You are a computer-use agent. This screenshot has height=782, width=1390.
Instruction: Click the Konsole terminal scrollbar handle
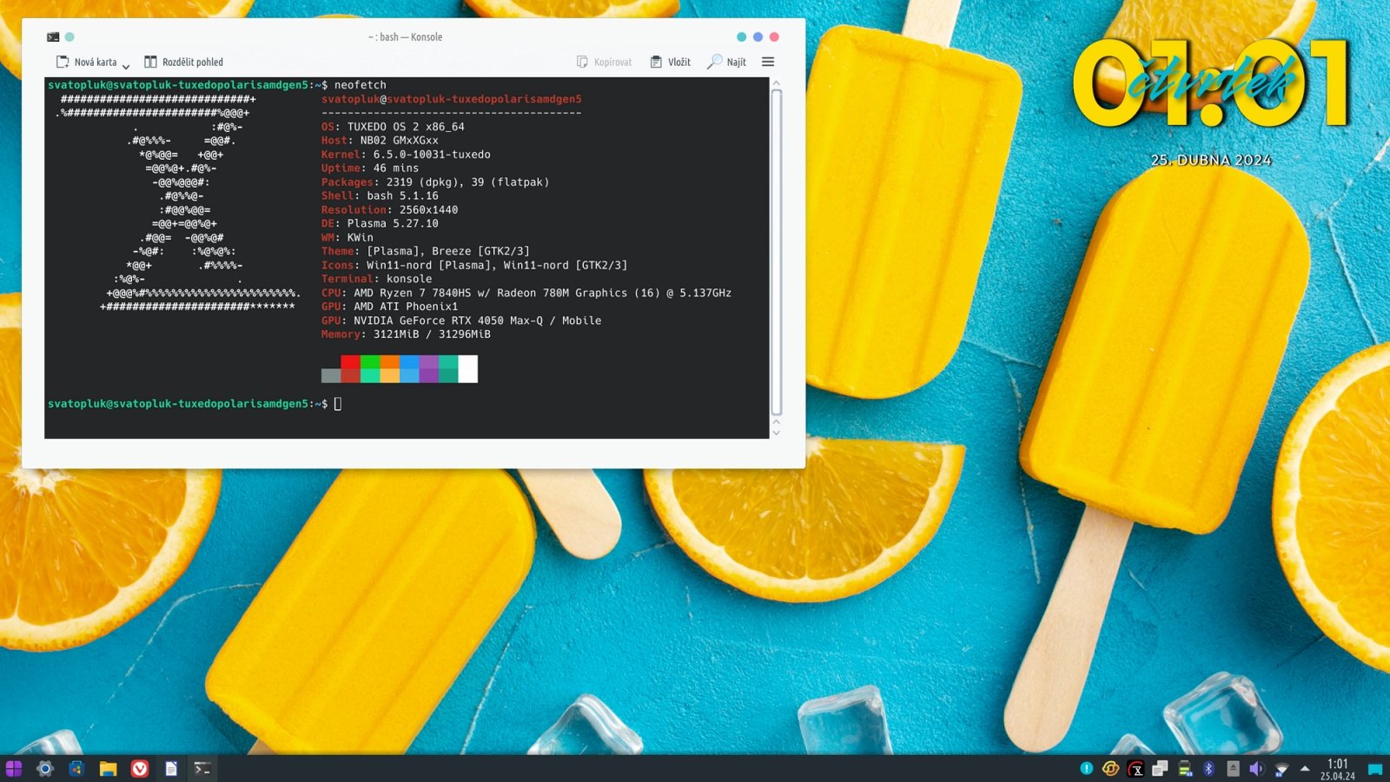[777, 252]
